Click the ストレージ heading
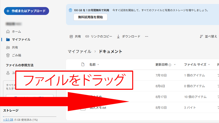Screen dimensions: 219x123 click(x=11, y=110)
